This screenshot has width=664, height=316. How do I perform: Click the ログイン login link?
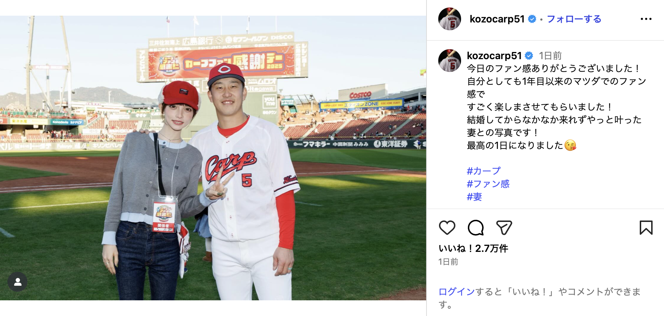(x=456, y=292)
